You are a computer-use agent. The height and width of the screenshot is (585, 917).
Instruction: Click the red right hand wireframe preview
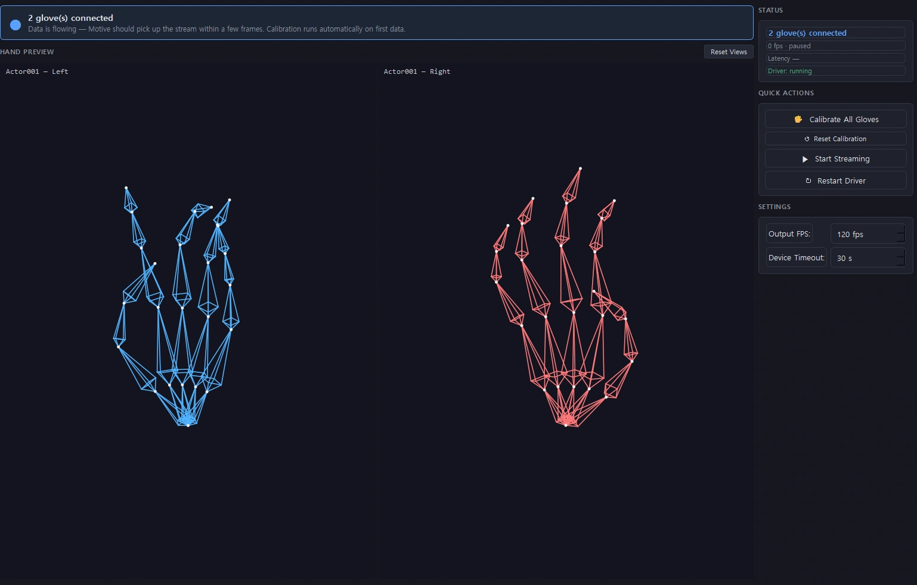pyautogui.click(x=565, y=297)
